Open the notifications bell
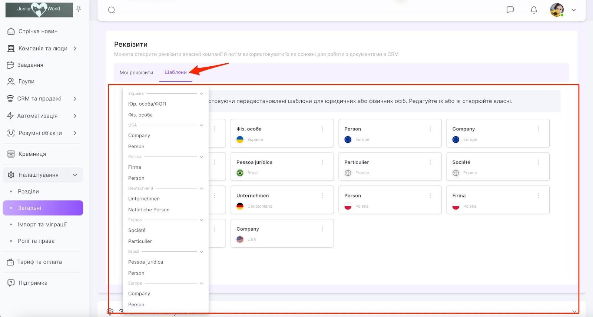Image resolution: width=593 pixels, height=317 pixels. point(534,10)
